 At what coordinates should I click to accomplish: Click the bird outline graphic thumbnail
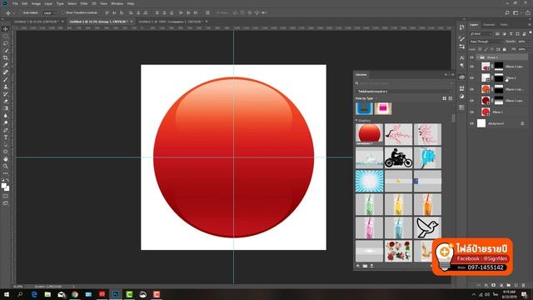pyautogui.click(x=427, y=227)
